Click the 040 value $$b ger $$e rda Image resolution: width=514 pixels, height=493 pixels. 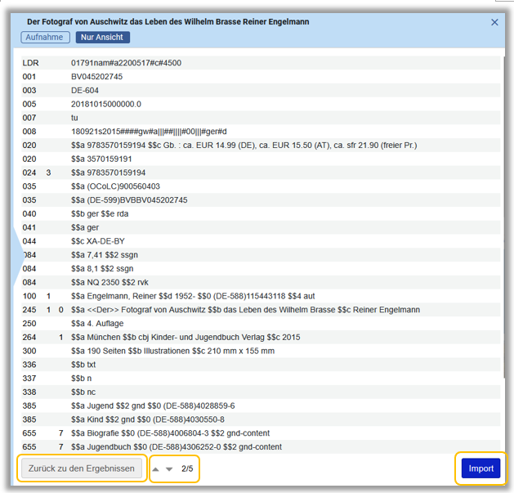[x=100, y=214]
